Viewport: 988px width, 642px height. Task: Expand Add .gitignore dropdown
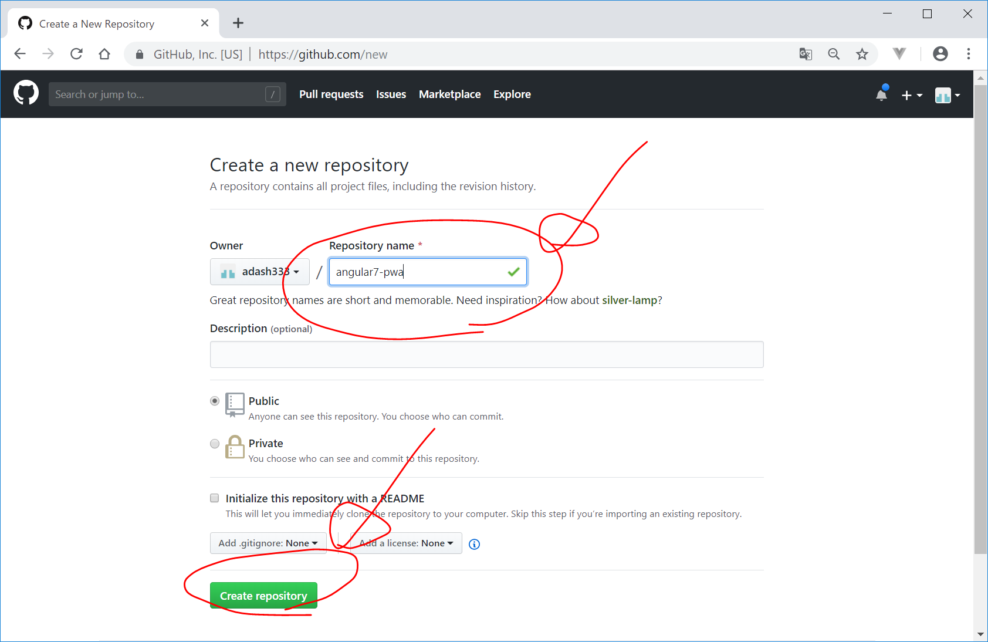pos(268,543)
